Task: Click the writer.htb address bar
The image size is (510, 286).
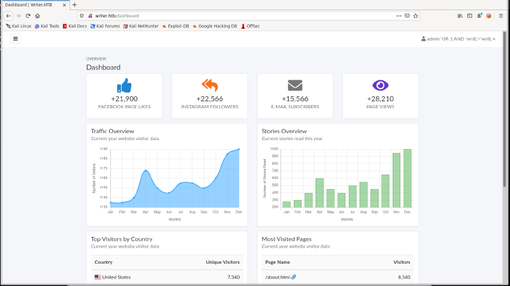Action: point(242,15)
